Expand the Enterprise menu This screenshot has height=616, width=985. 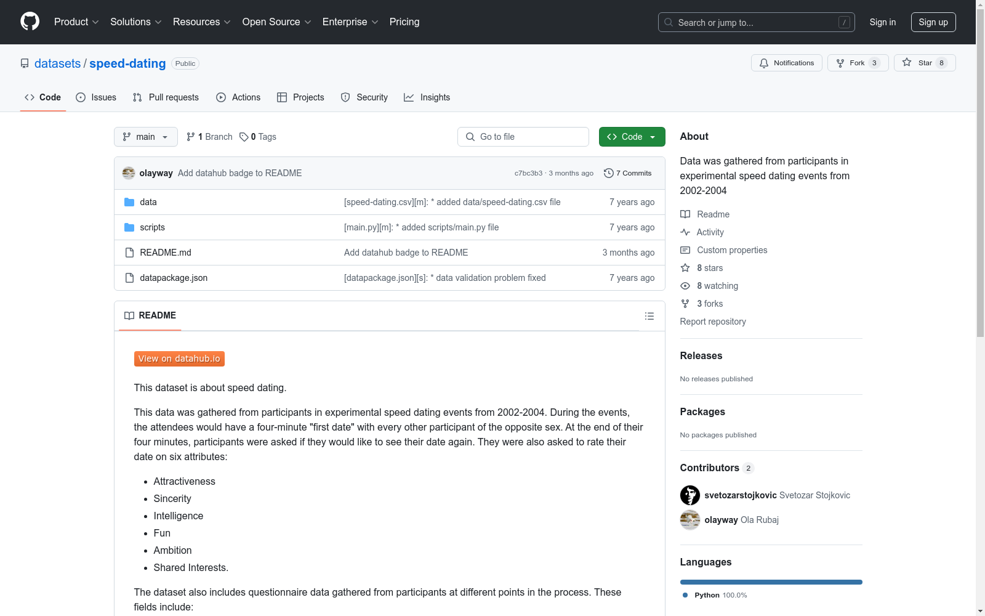[x=350, y=22]
